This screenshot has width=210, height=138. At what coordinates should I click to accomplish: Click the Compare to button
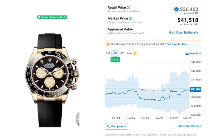(117, 126)
